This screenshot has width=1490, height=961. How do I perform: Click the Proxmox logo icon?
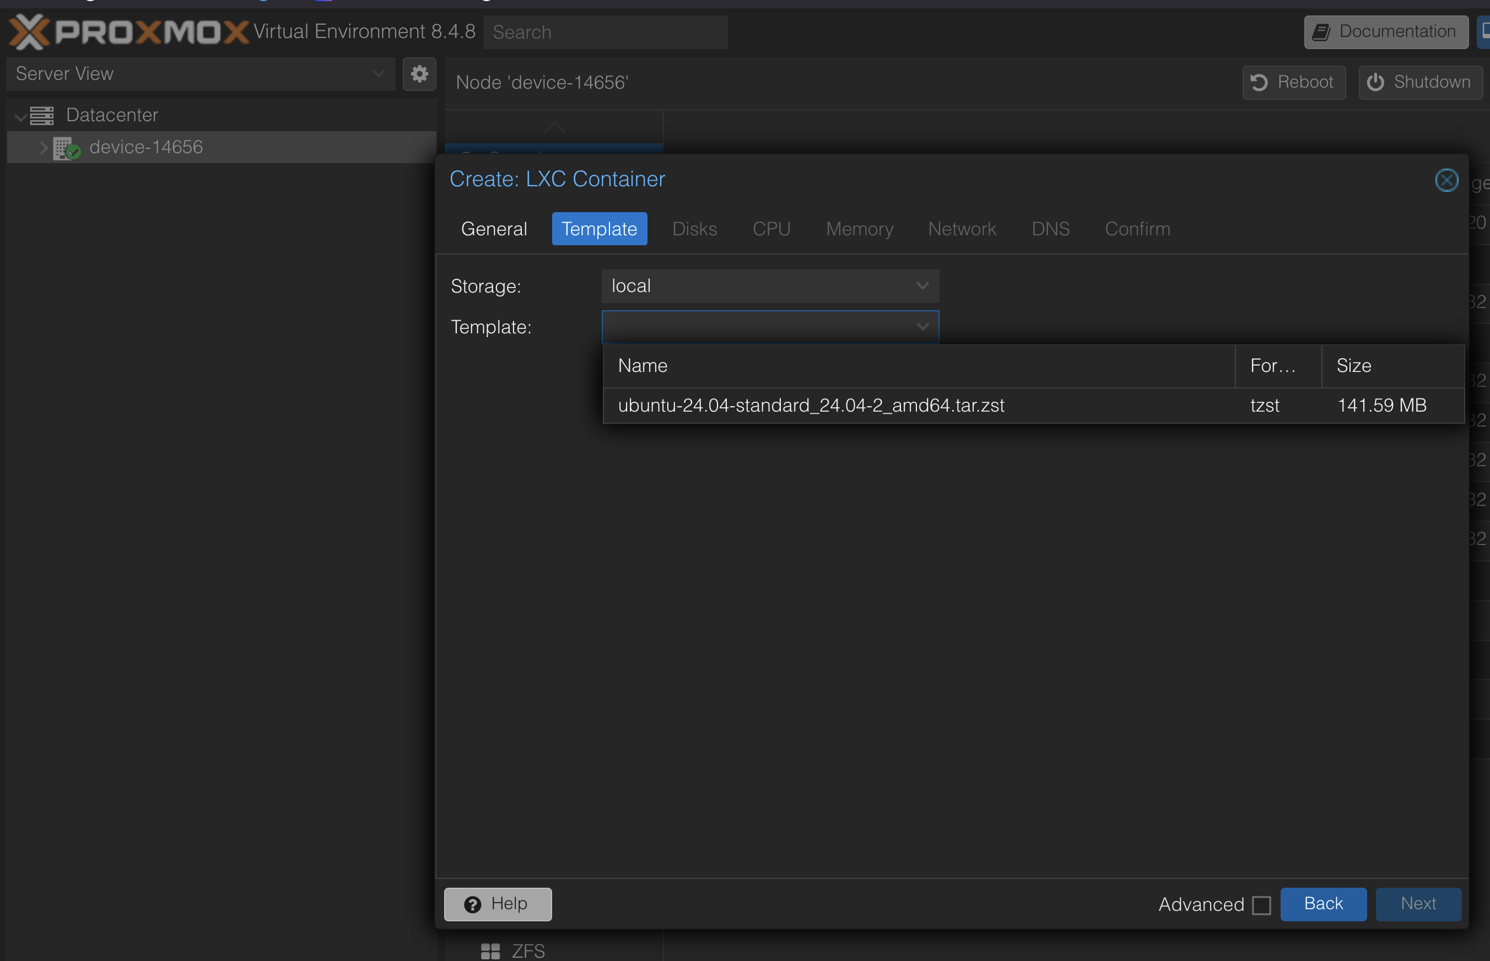29,31
